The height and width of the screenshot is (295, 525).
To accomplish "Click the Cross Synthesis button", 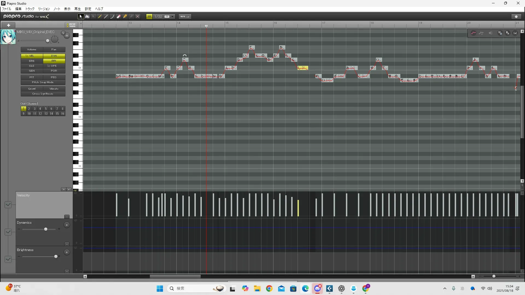I will (43, 94).
